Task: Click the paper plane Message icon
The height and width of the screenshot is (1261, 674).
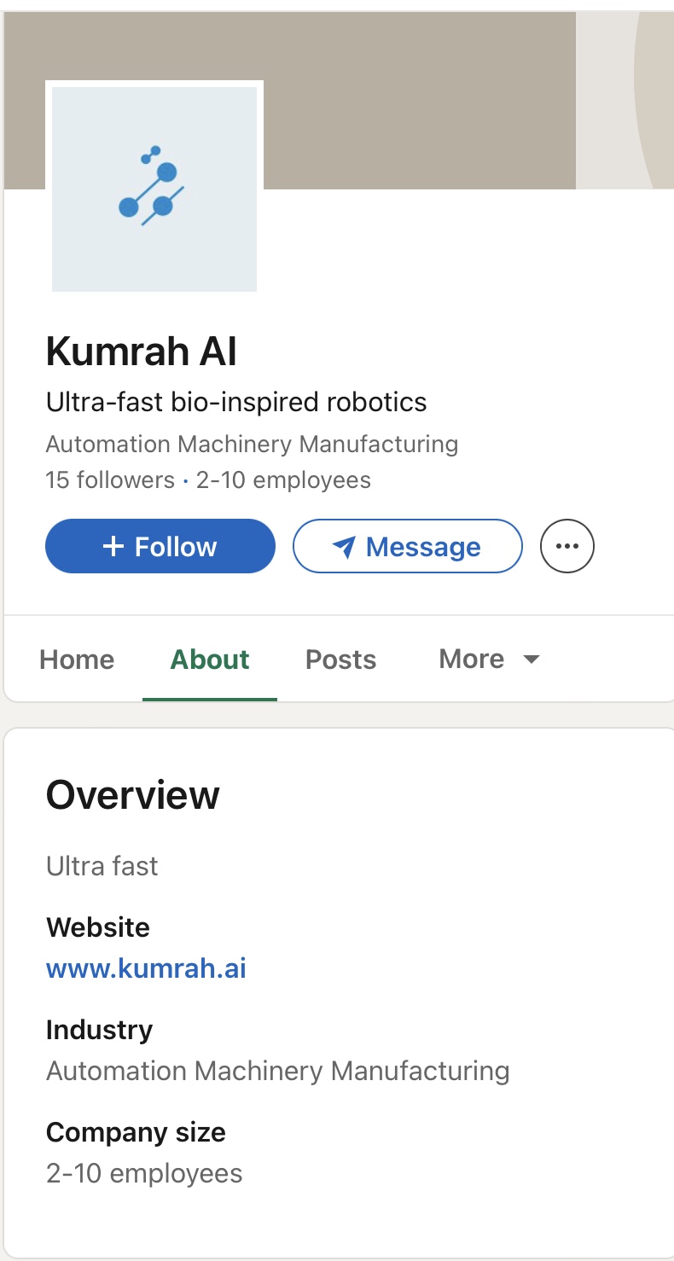Action: [344, 547]
